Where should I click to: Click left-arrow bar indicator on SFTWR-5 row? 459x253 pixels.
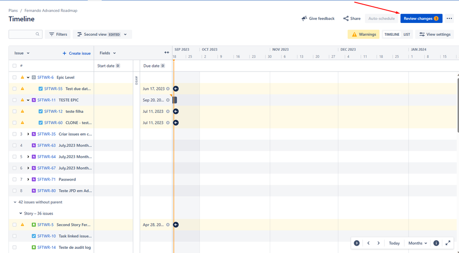tap(176, 225)
